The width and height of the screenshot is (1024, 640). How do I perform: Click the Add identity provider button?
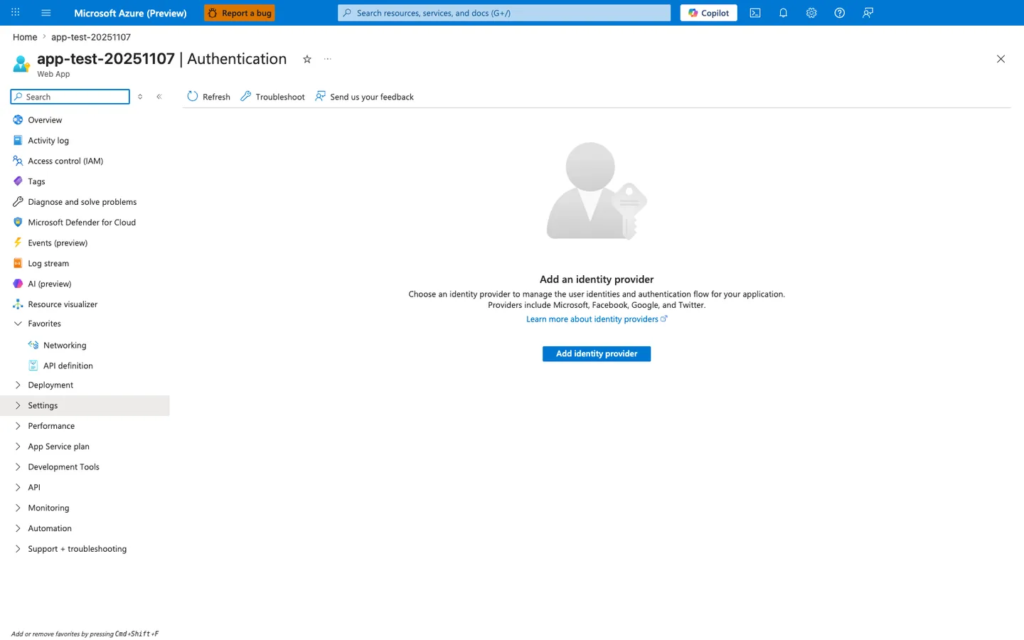[x=597, y=354]
